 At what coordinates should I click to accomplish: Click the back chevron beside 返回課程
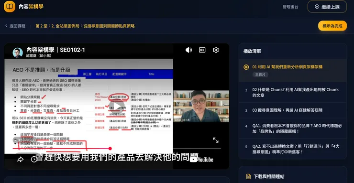click(x=6, y=26)
